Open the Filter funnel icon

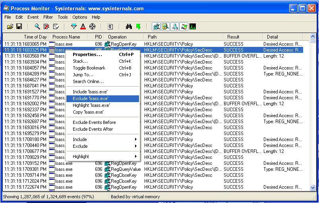tap(73, 27)
